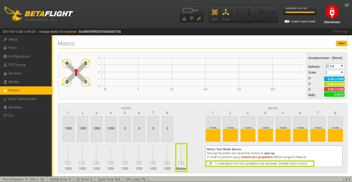Click I2C error: 0 status entry
352x182 pixels.
click(84, 179)
